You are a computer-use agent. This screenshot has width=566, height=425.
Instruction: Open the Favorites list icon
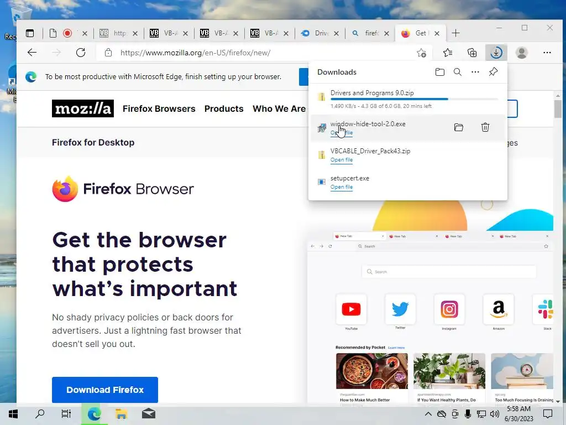pyautogui.click(x=448, y=53)
